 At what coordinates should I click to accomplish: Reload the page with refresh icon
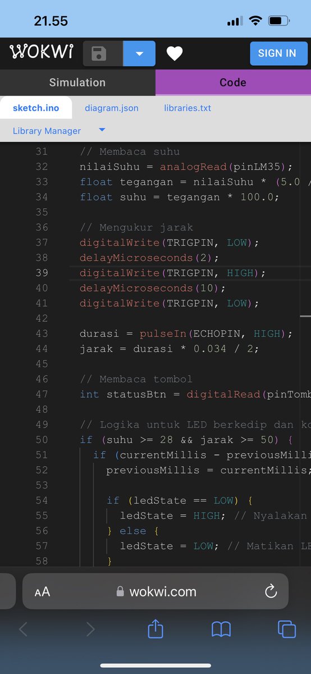click(x=271, y=591)
